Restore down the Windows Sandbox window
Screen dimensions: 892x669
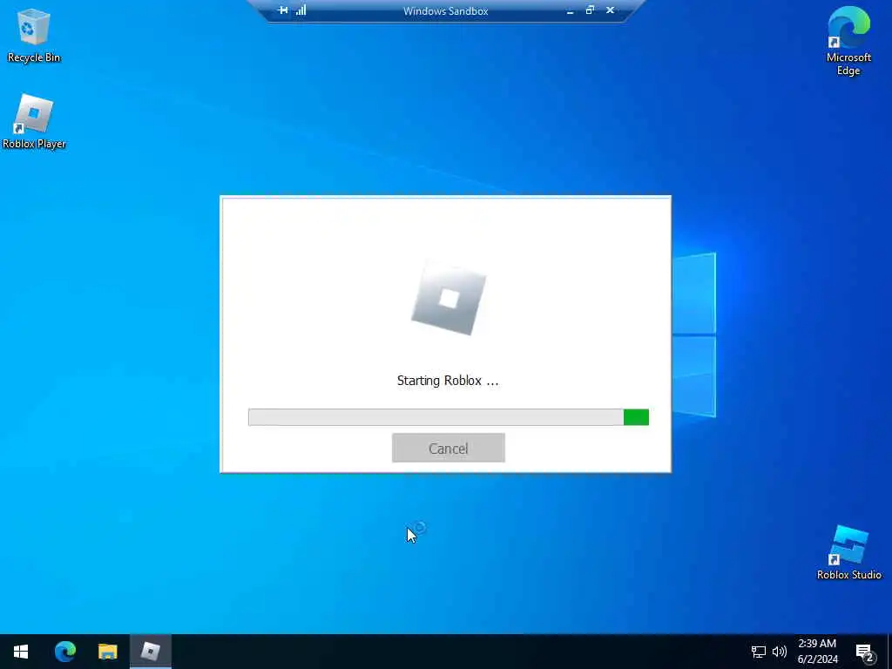pyautogui.click(x=590, y=10)
